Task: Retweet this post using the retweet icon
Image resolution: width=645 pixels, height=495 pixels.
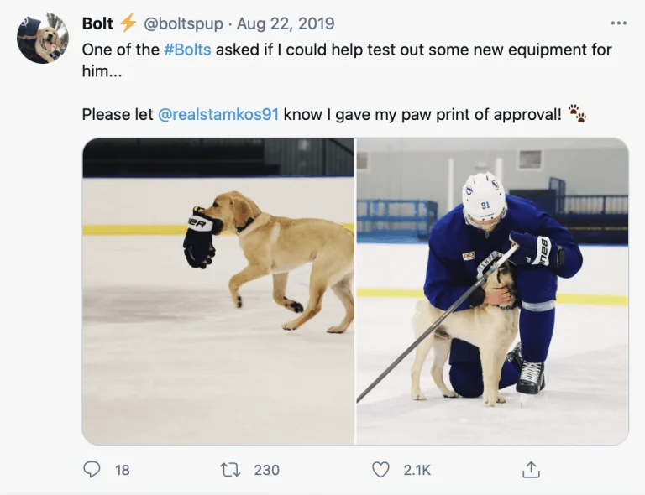Action: click(x=230, y=470)
